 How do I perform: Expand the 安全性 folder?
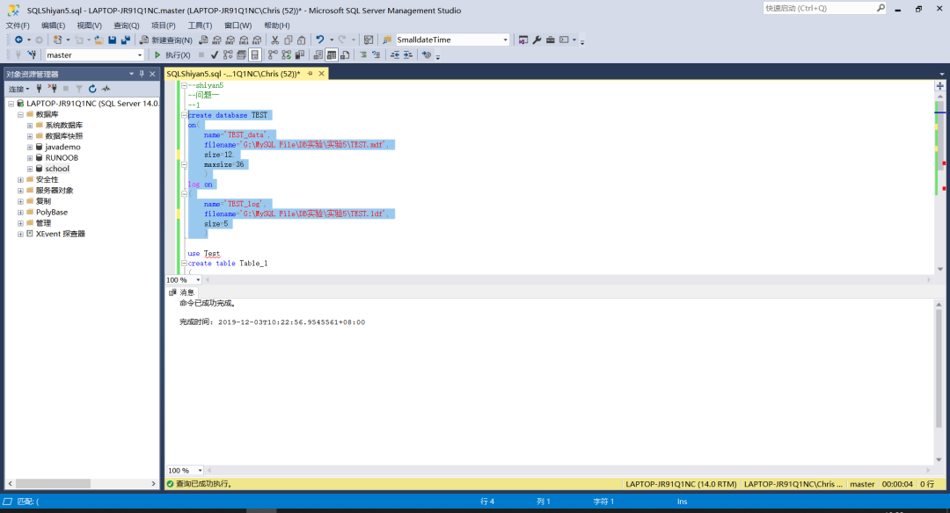pyautogui.click(x=20, y=180)
